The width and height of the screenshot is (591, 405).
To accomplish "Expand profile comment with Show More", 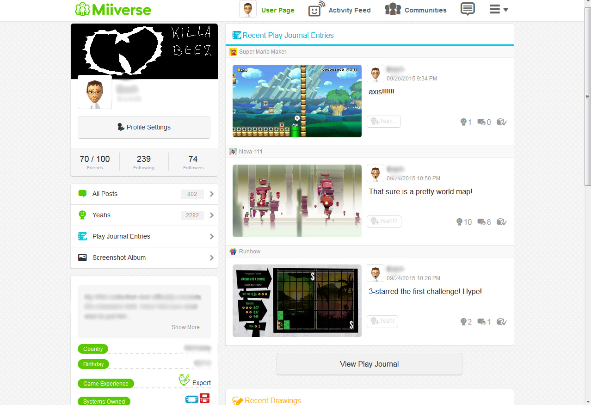I will 185,327.
